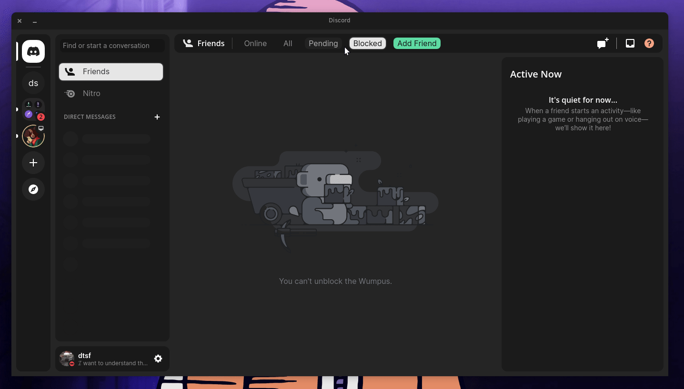The height and width of the screenshot is (389, 684).
Task: Click "You can't unblock the Wumpus." text
Action: pyautogui.click(x=335, y=281)
